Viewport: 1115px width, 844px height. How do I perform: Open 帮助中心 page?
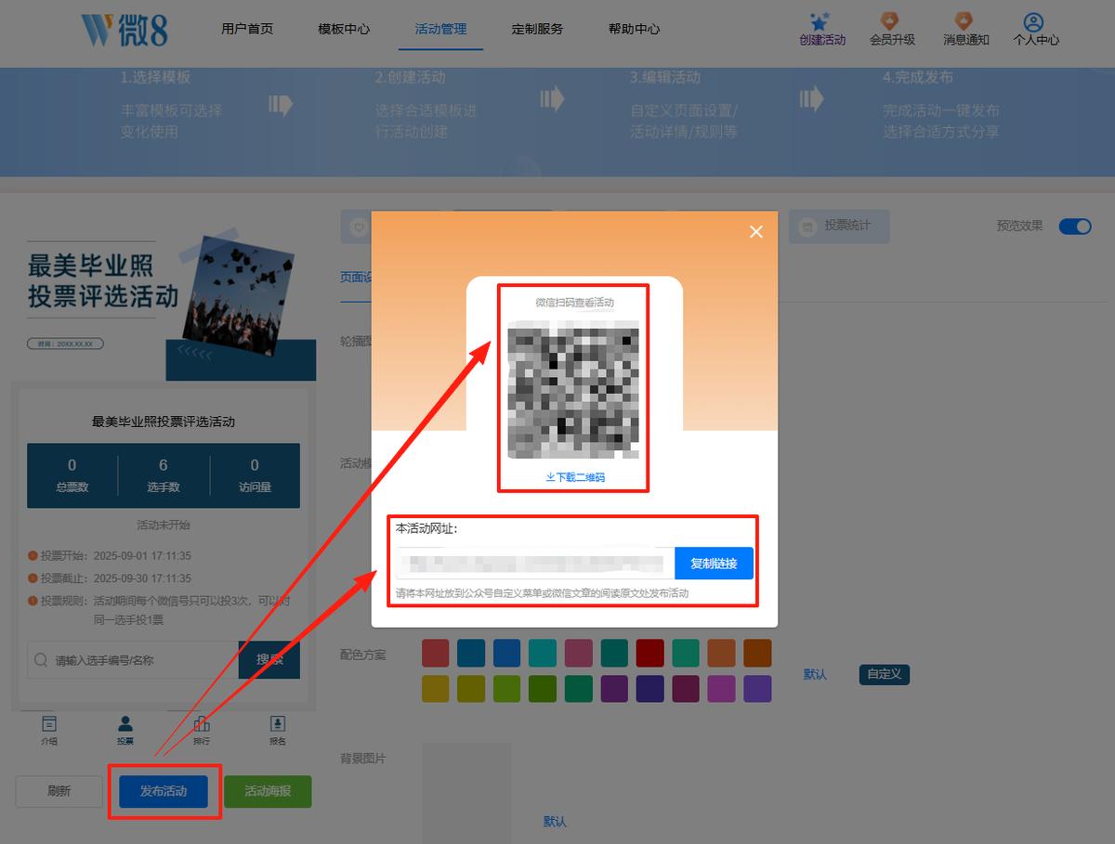click(634, 29)
